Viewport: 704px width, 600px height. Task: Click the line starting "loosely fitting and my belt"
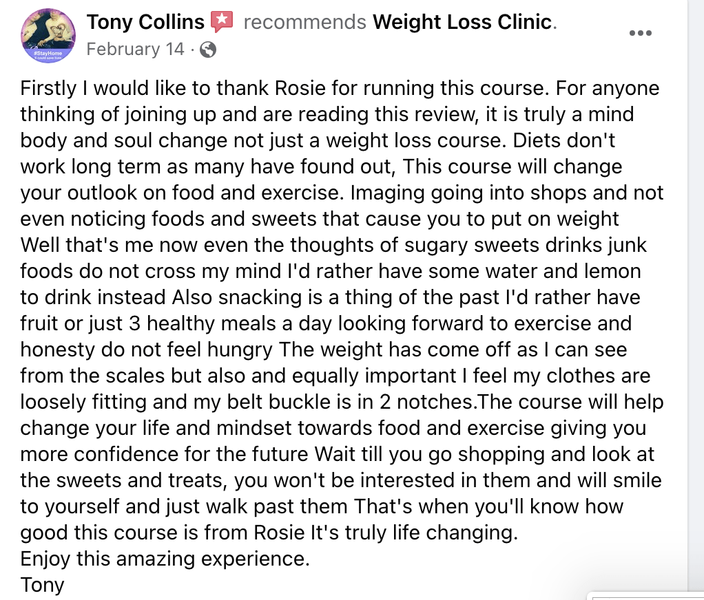pyautogui.click(x=342, y=402)
